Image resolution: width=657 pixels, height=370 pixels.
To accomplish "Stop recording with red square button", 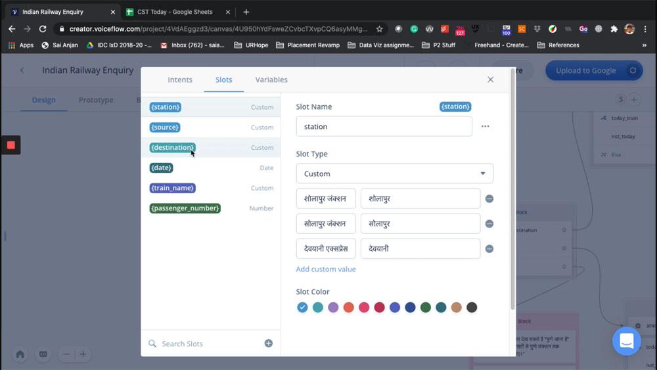I will (11, 145).
